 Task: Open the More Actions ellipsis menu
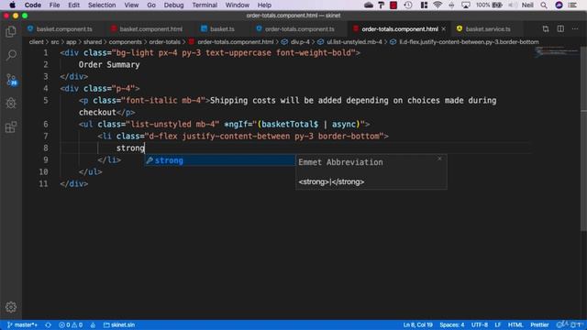coord(575,28)
